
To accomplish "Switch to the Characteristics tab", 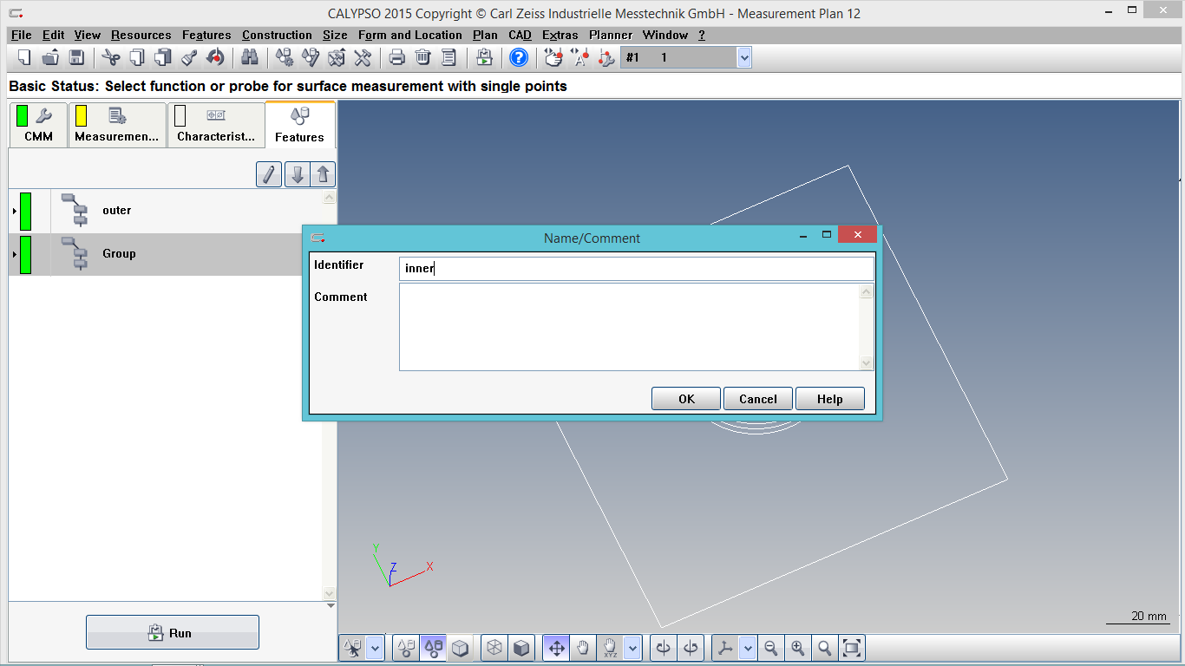I will tap(216, 126).
